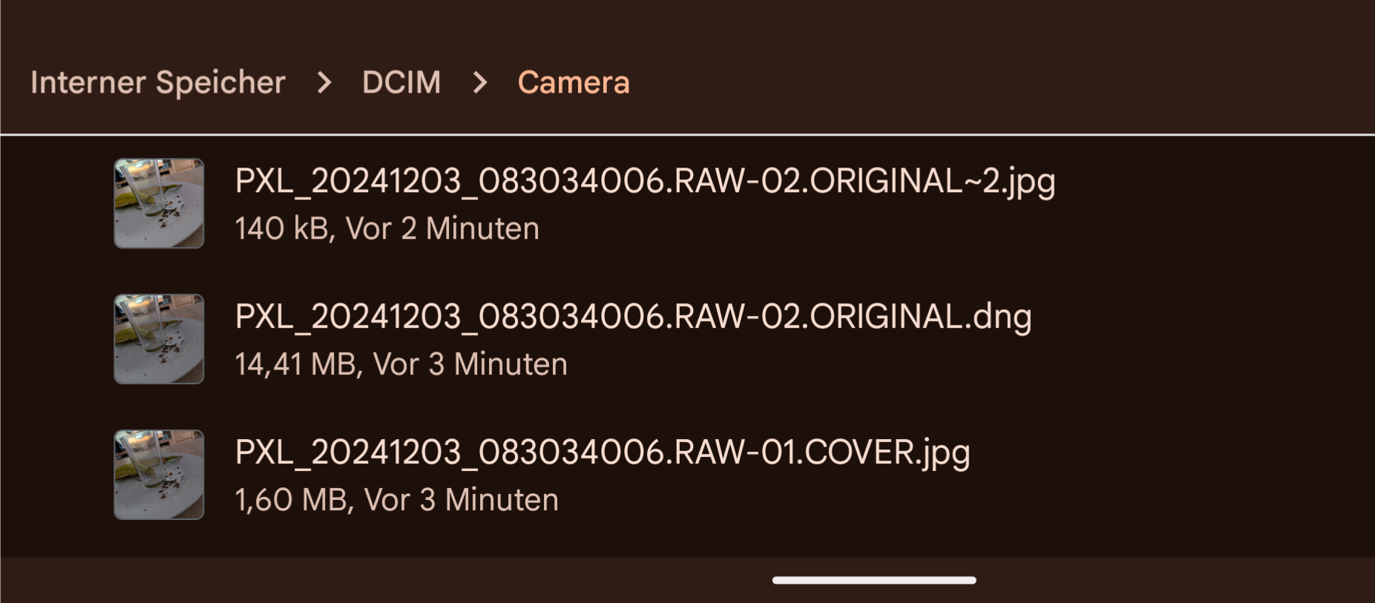Choose the RAW-01.COVER.jpg file name
Screen dimensions: 1375x603
point(602,452)
